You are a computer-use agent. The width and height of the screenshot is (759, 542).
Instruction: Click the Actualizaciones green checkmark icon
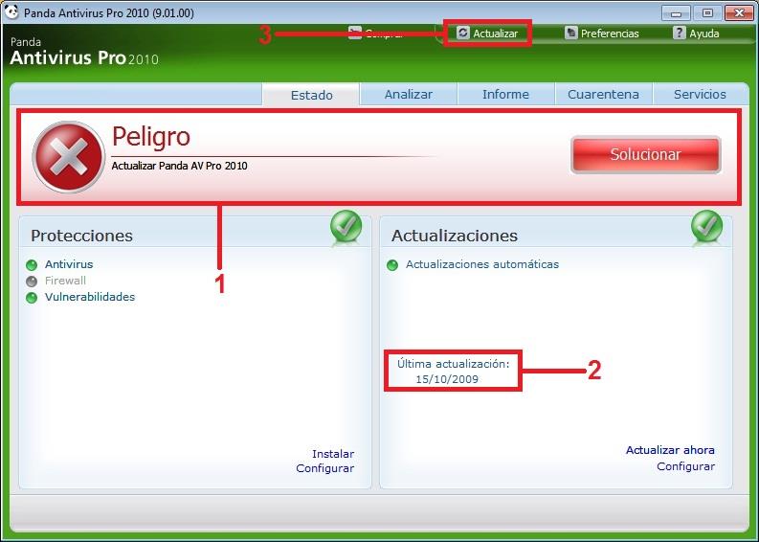706,227
